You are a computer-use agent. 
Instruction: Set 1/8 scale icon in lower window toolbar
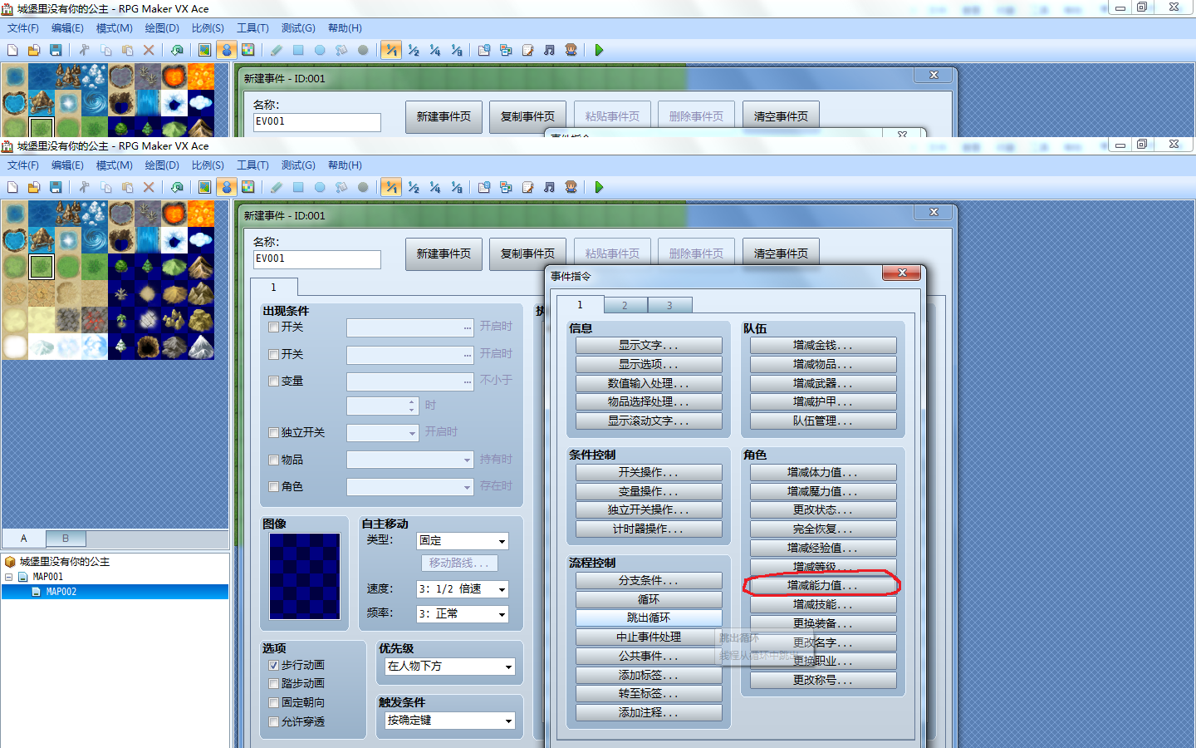point(457,188)
